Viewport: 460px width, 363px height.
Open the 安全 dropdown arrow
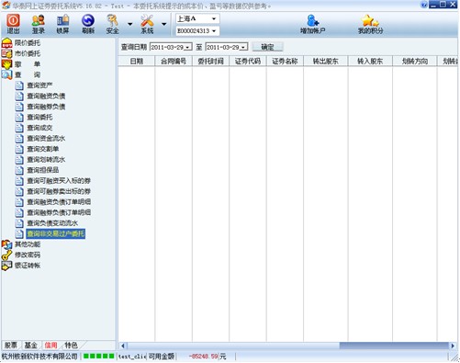pos(129,24)
